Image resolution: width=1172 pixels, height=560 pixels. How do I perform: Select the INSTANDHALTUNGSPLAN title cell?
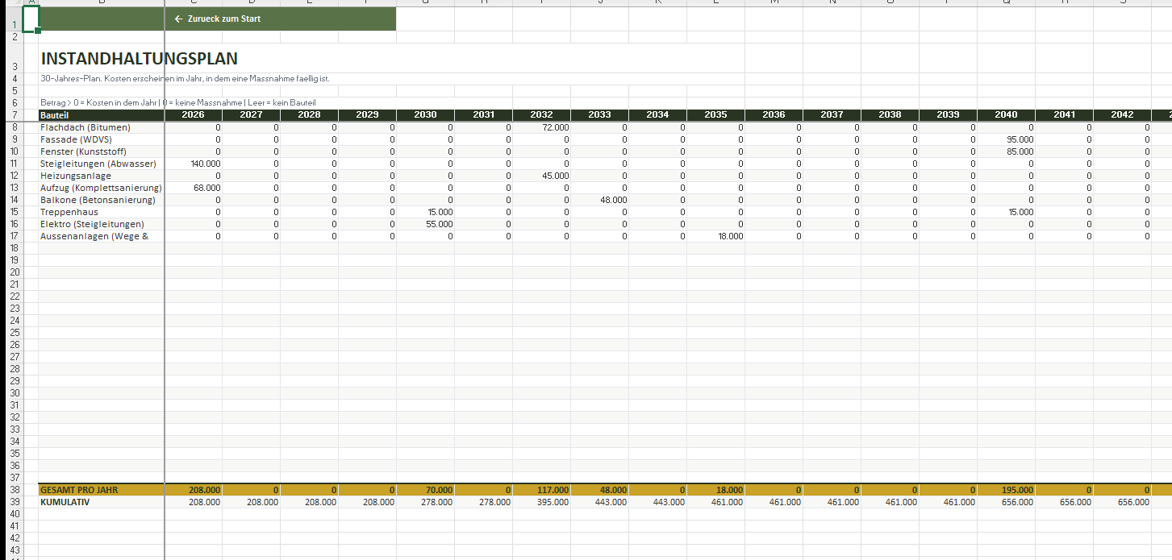point(139,59)
